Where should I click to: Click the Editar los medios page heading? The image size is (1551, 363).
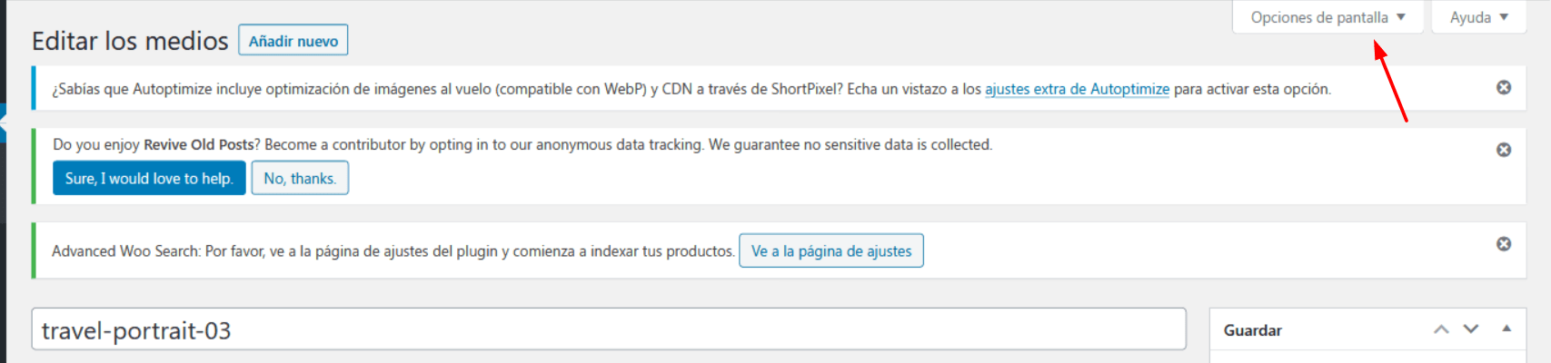(130, 41)
